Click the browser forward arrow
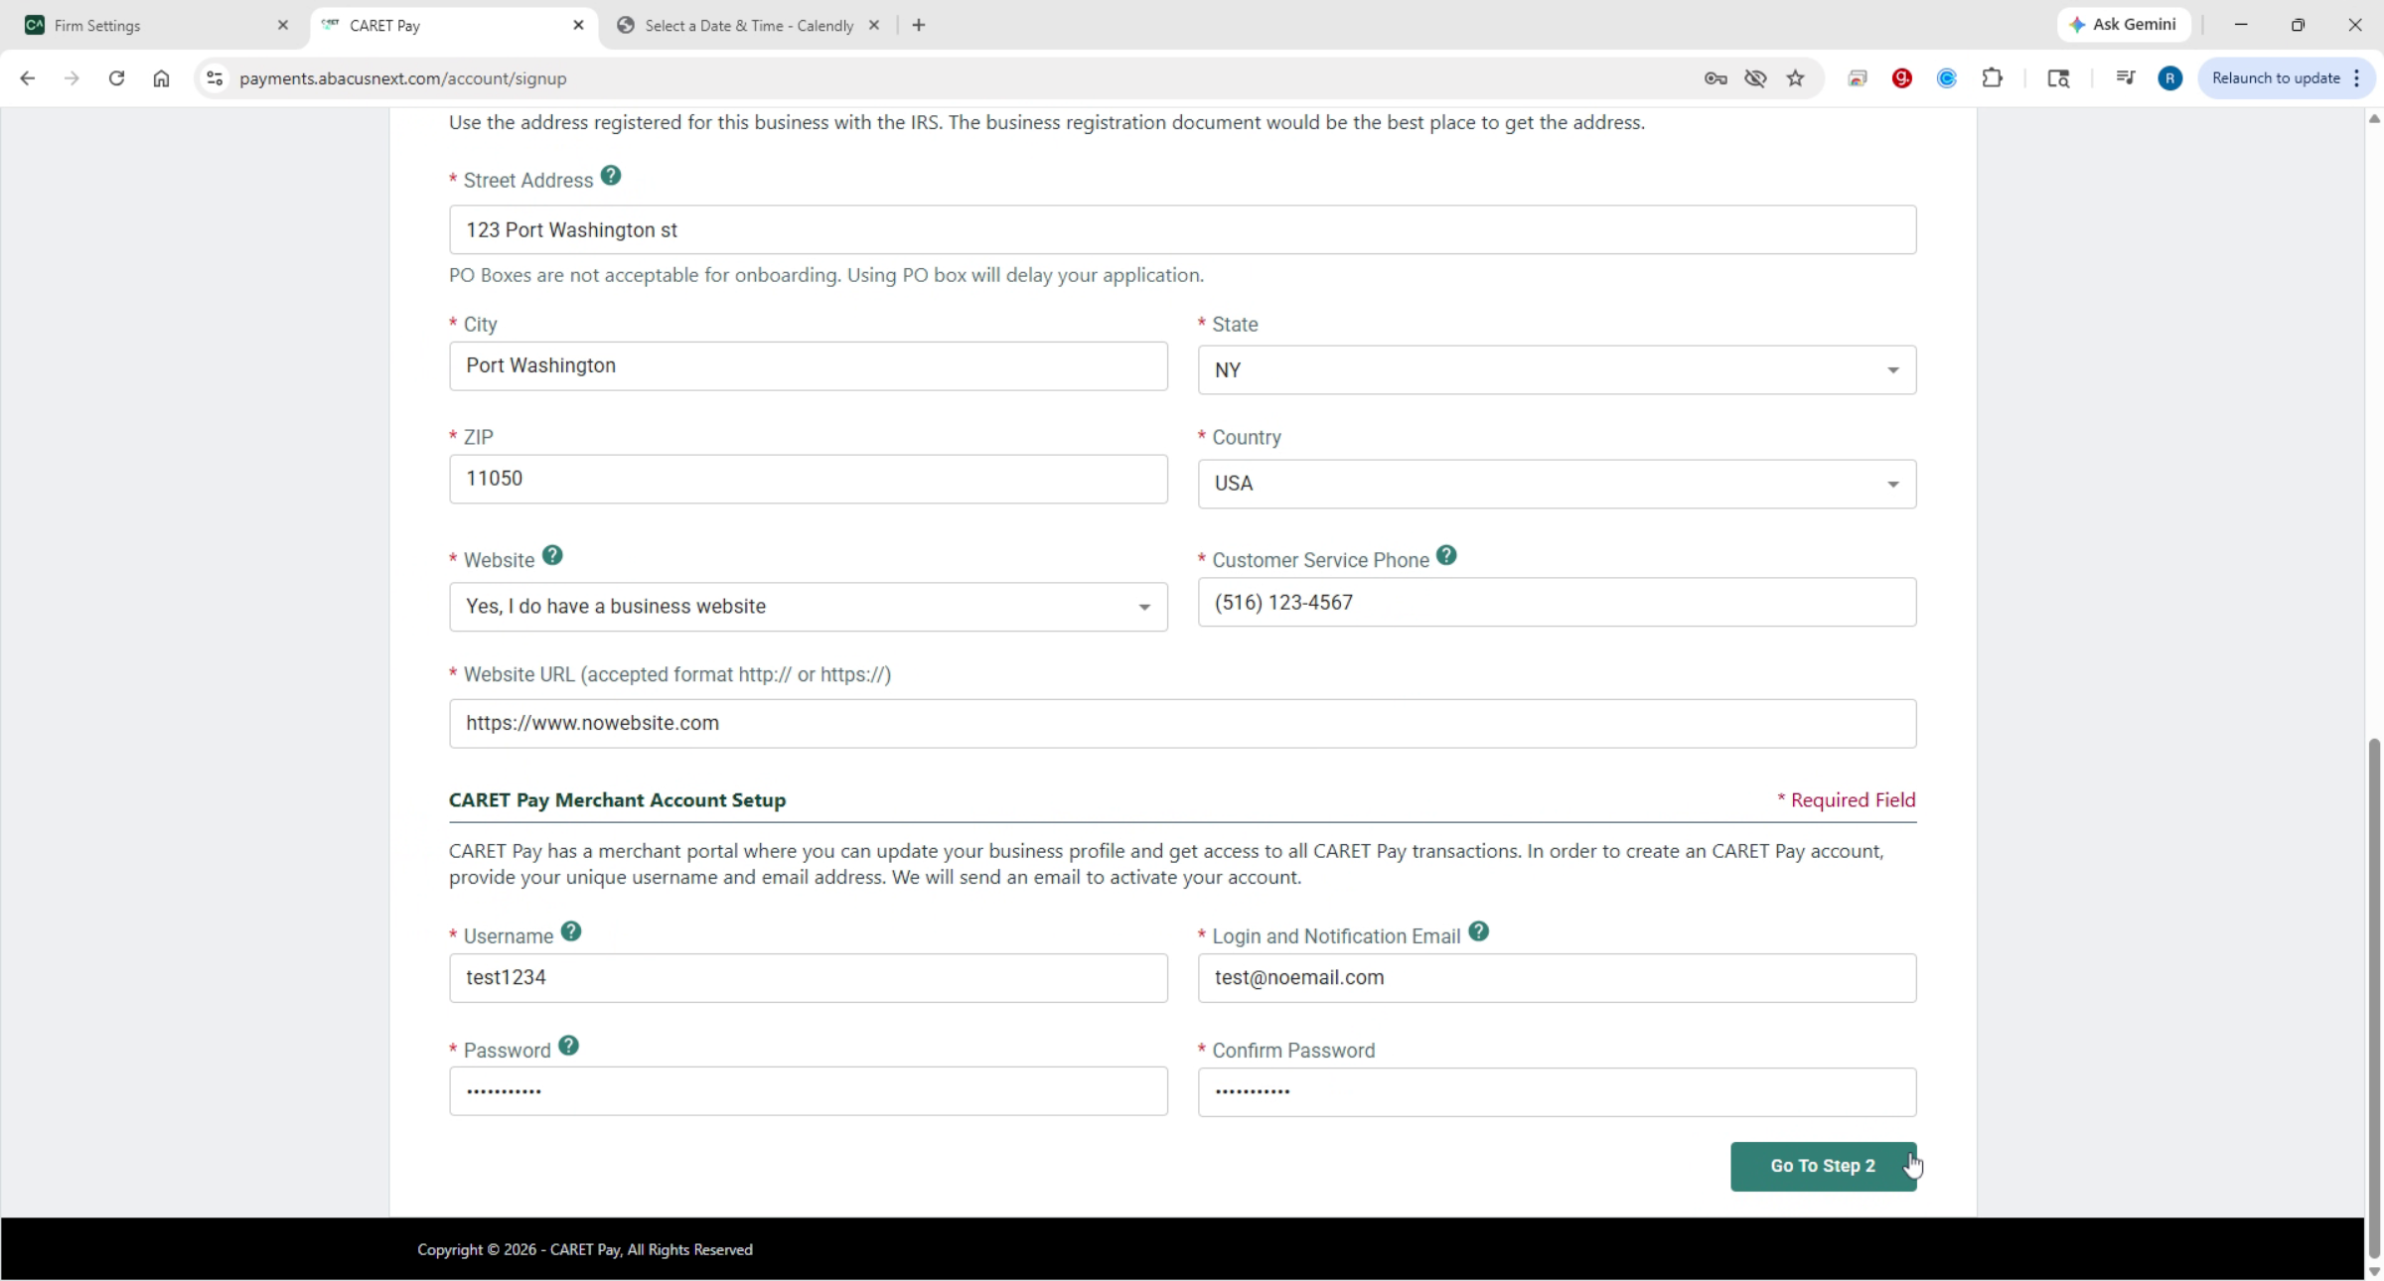Viewport: 2384px width, 1281px height. pyautogui.click(x=72, y=78)
